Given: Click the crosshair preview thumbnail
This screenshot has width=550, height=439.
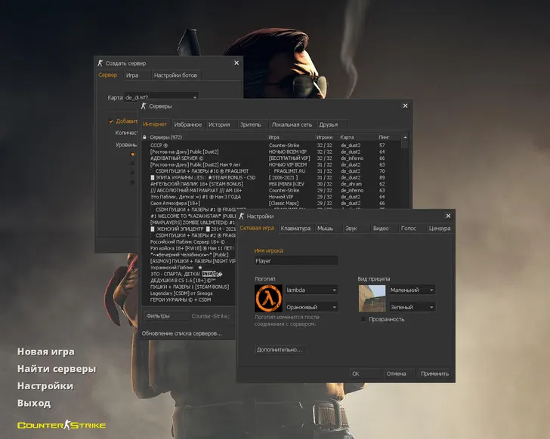Looking at the screenshot, I should tap(372, 298).
